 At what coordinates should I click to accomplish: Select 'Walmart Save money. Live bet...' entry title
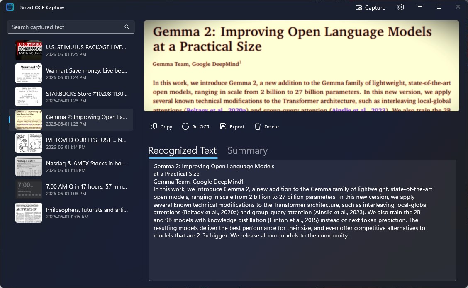(x=87, y=70)
